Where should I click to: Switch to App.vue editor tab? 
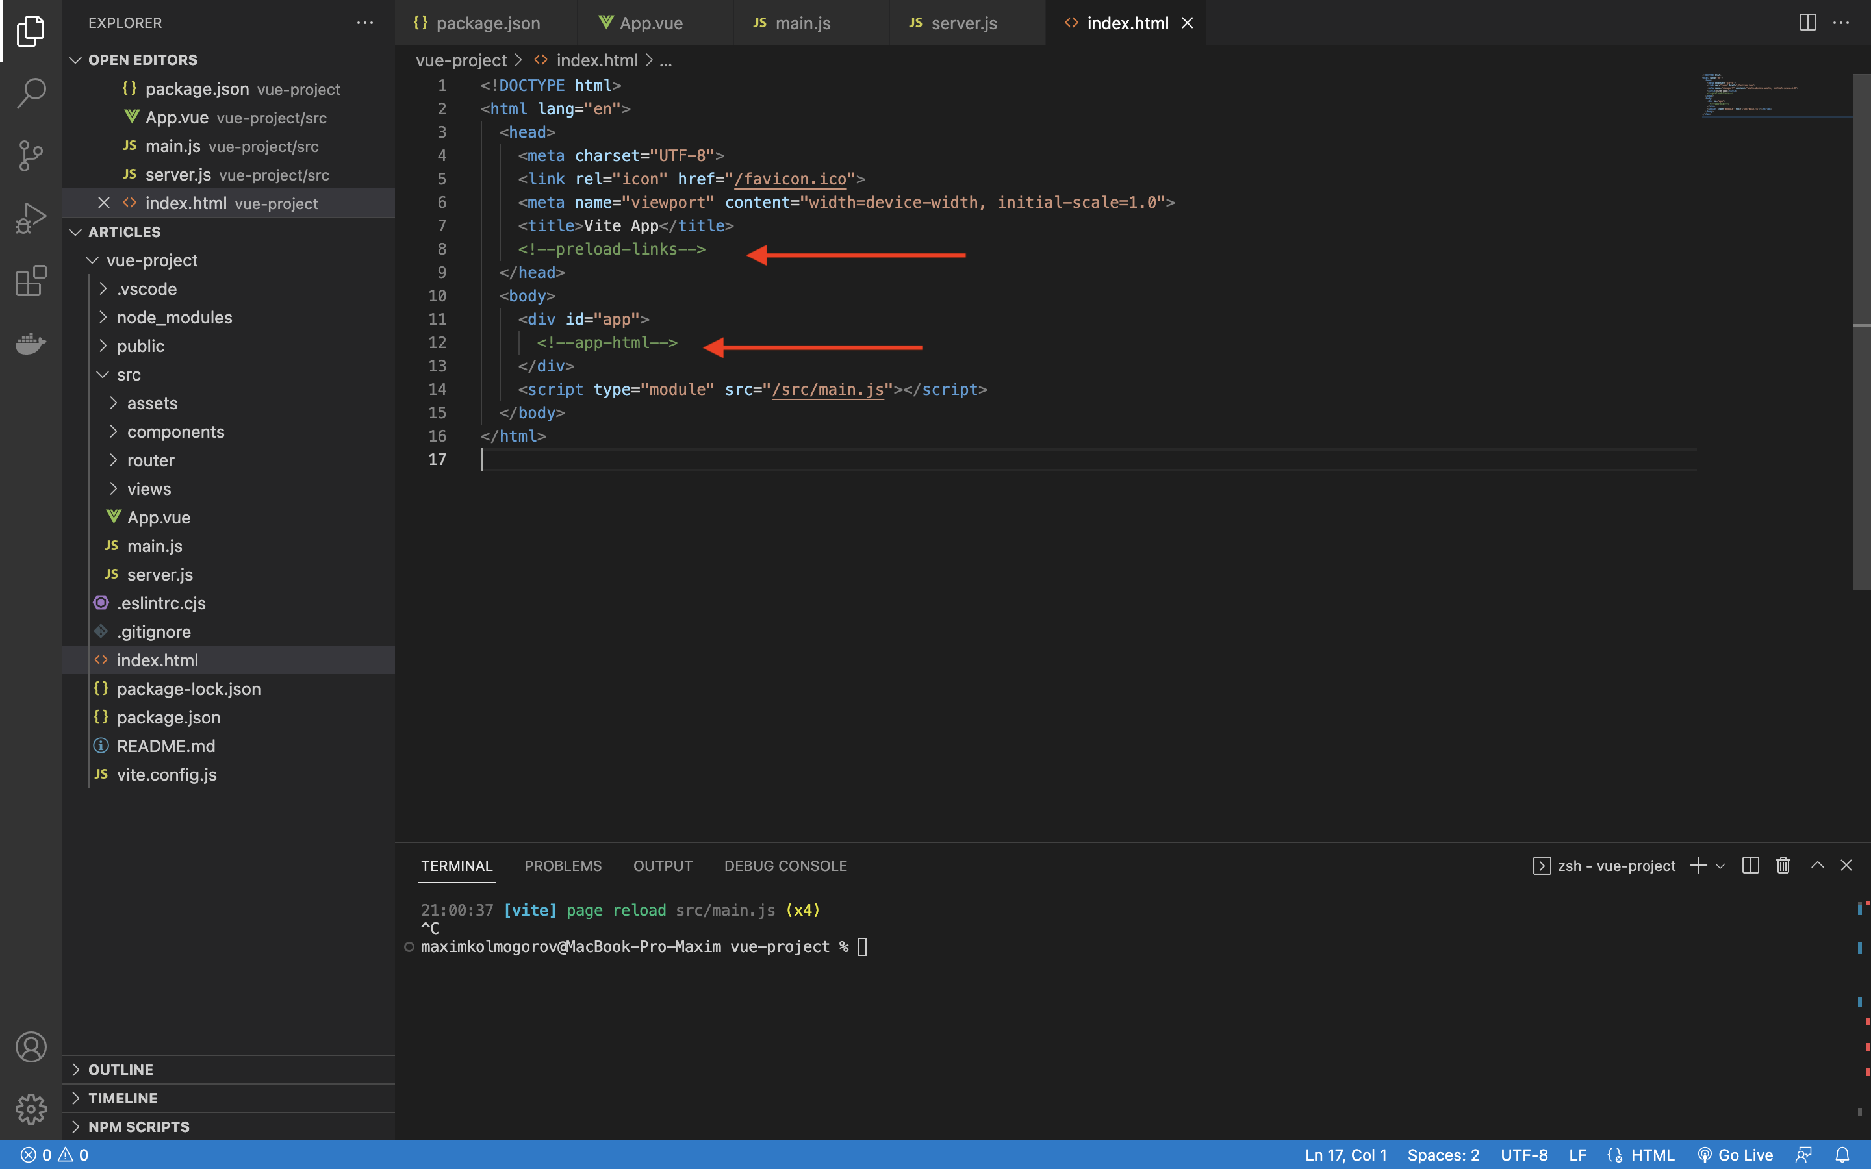[654, 23]
